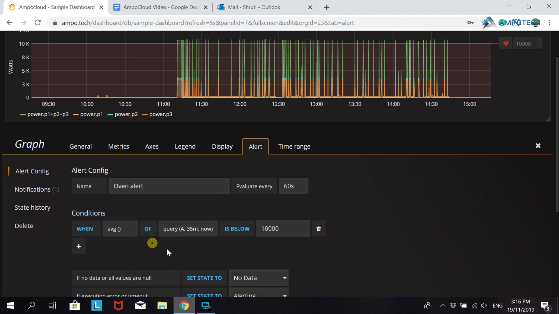Change the IS BELOW evaluator type
This screenshot has width=559, height=314.
tap(237, 229)
